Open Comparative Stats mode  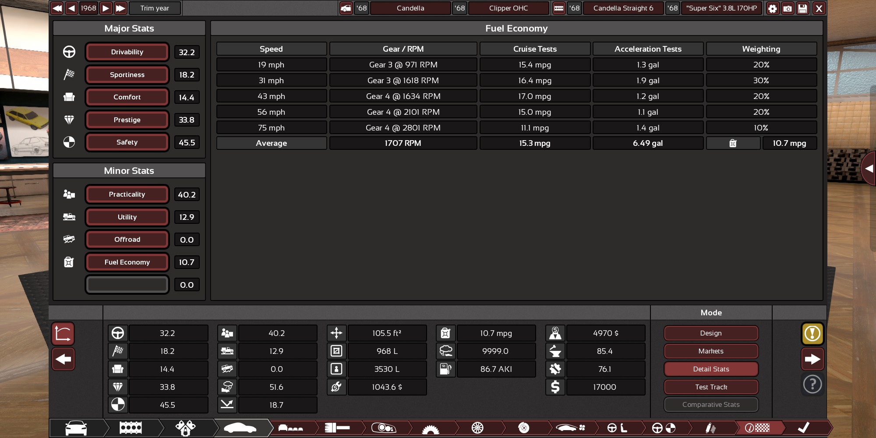(711, 405)
